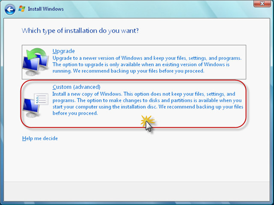274x205 pixels.
Task: Click the Upgrade option description text
Action: pos(147,65)
